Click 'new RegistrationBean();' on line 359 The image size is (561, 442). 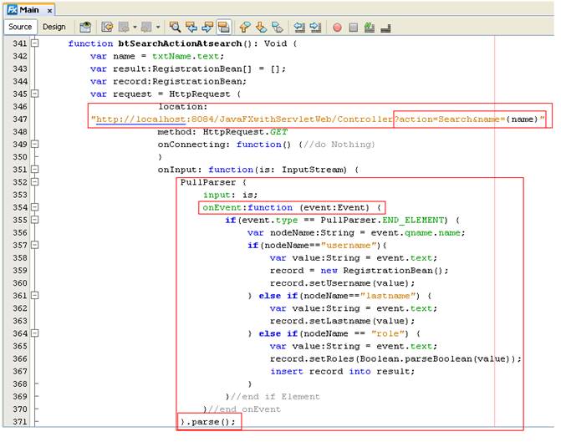click(385, 271)
